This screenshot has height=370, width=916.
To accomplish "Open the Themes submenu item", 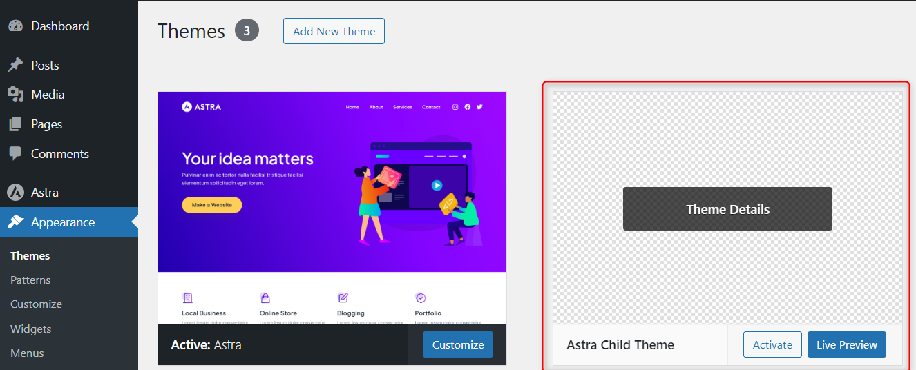I will coord(30,255).
